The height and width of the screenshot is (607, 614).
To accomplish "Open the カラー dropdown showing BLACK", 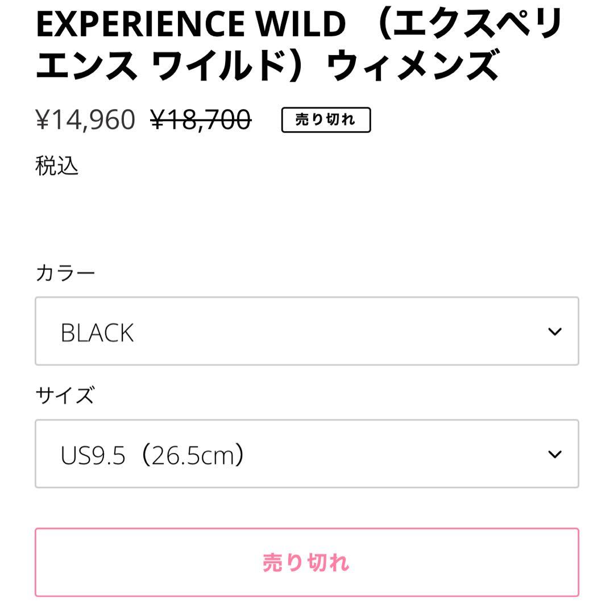I will coord(306,331).
